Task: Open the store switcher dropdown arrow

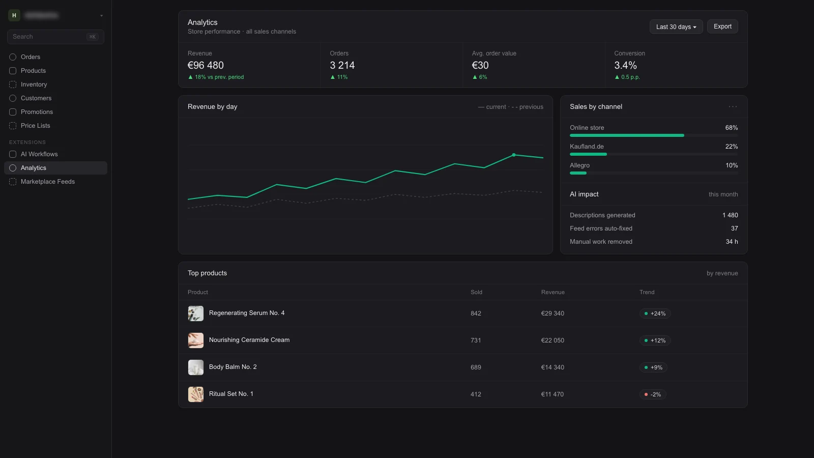Action: 101,16
